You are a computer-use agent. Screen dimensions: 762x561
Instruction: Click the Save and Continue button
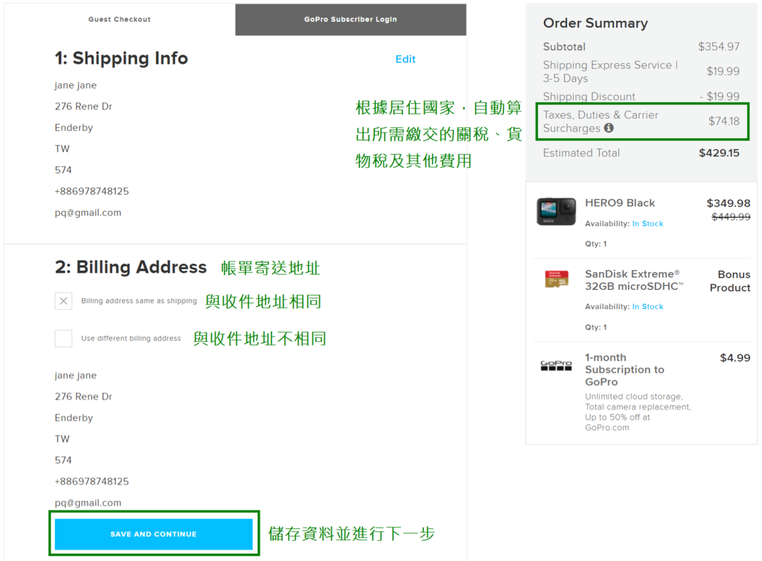pyautogui.click(x=153, y=534)
